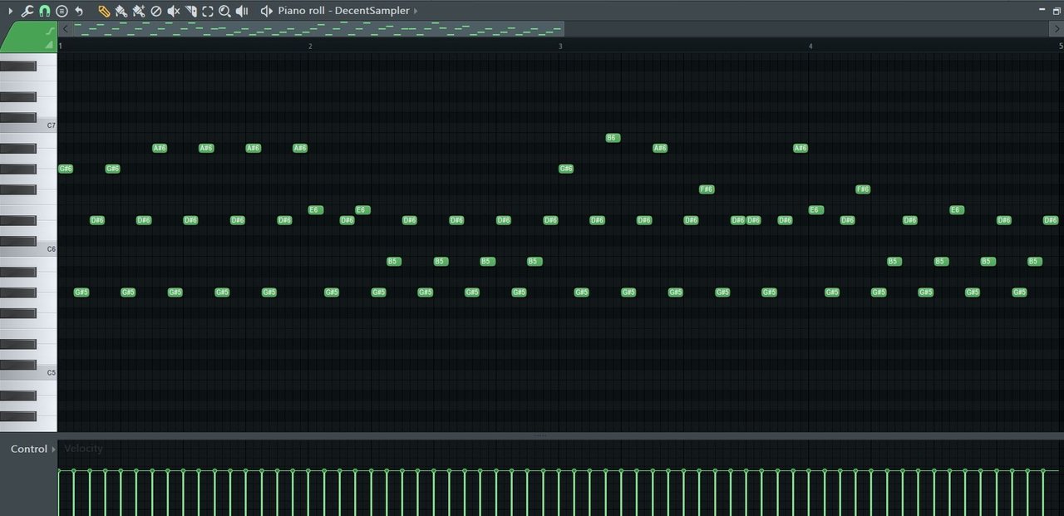Expand the arrow after DecentSampler title
The width and height of the screenshot is (1064, 516).
click(416, 11)
